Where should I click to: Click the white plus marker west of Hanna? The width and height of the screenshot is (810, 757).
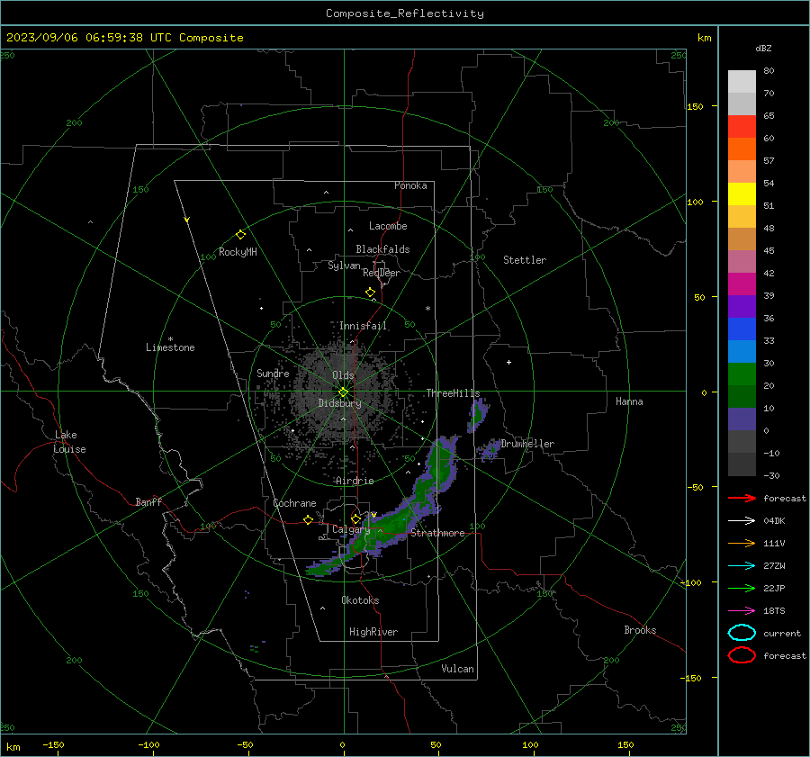click(508, 362)
